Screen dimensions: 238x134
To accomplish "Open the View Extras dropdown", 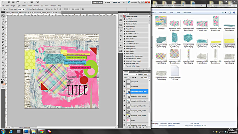I will point(18,2).
